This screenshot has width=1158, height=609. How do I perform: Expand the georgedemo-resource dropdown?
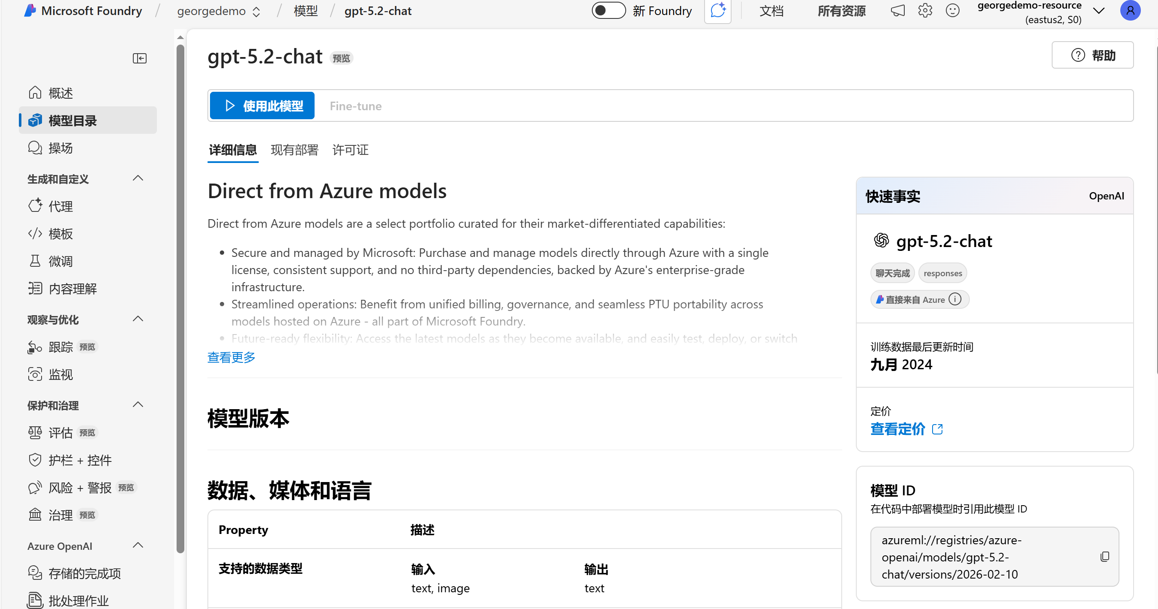(1098, 11)
